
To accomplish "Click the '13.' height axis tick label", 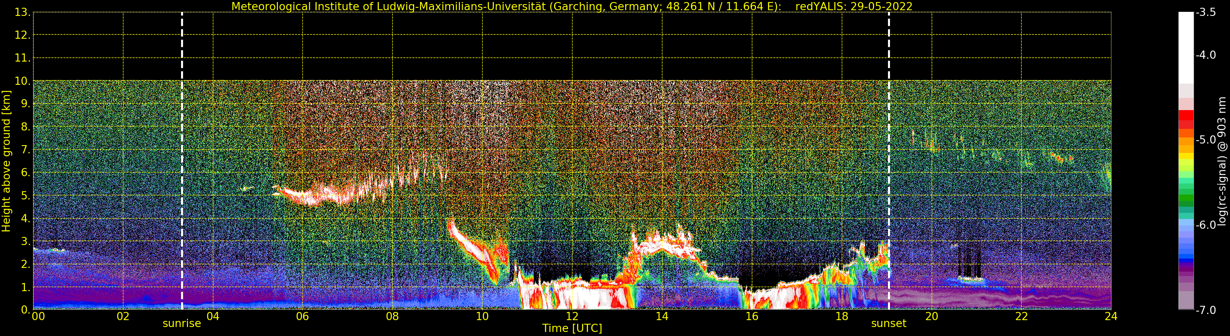I will (22, 12).
